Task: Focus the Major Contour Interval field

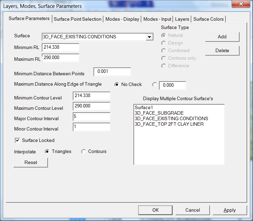Action: pyautogui.click(x=91, y=117)
